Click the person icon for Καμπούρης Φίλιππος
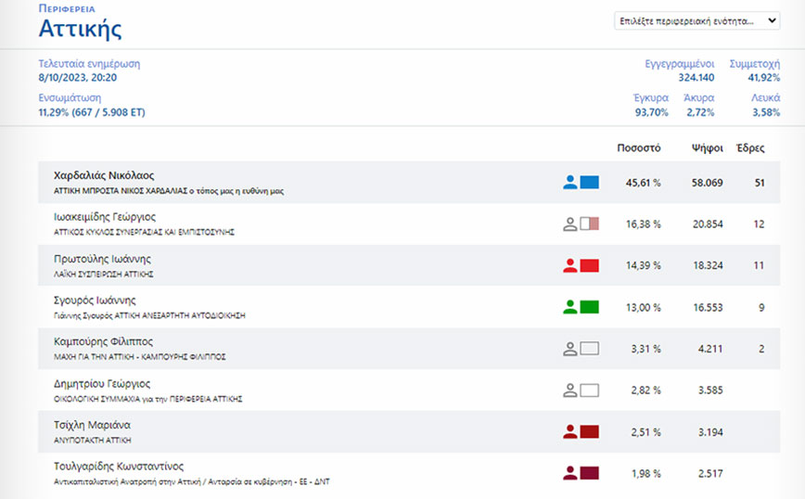805x499 pixels. [x=569, y=349]
